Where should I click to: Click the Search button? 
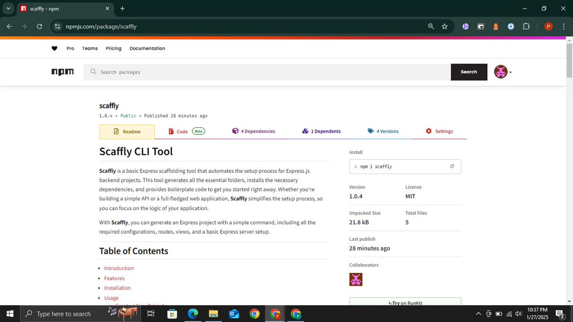pyautogui.click(x=469, y=72)
